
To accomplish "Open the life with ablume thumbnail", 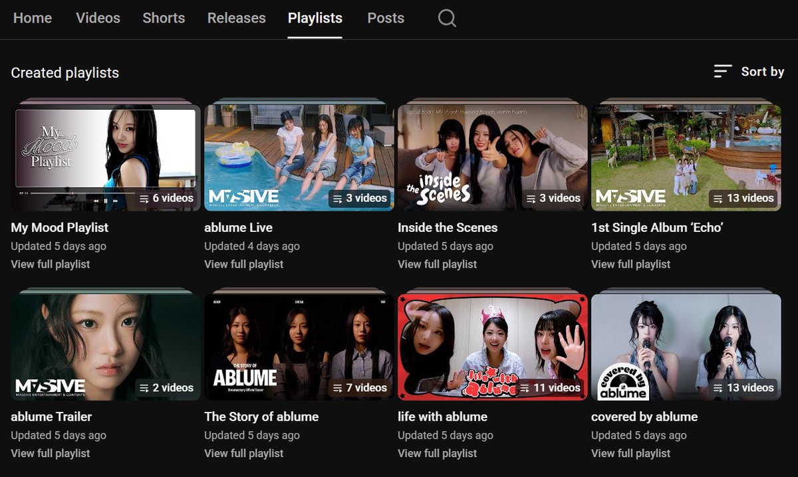I will pyautogui.click(x=493, y=347).
